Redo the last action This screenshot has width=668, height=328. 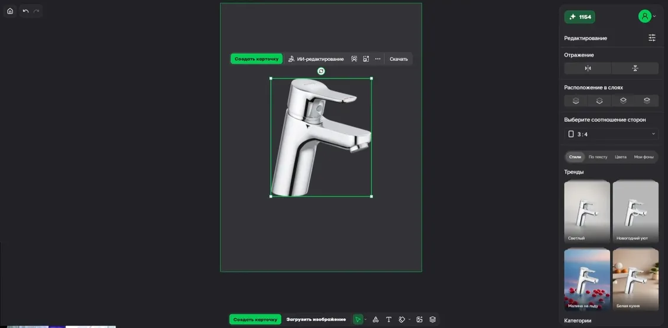tap(37, 11)
